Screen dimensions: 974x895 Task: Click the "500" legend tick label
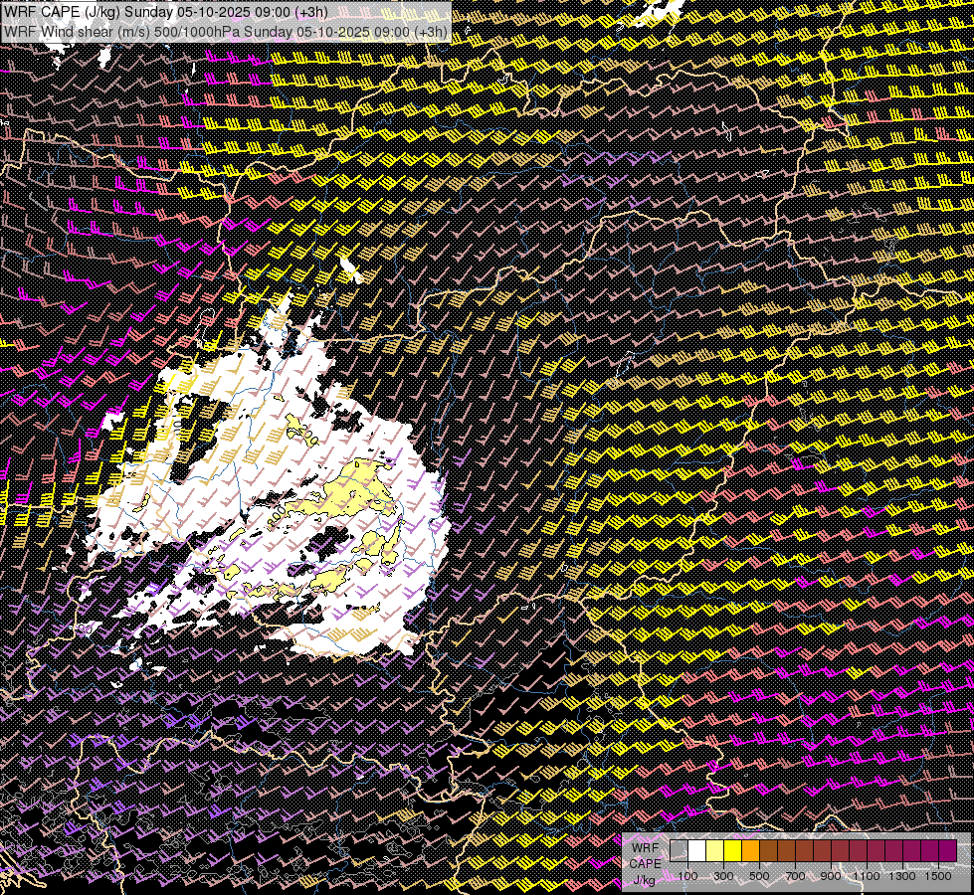[x=759, y=876]
